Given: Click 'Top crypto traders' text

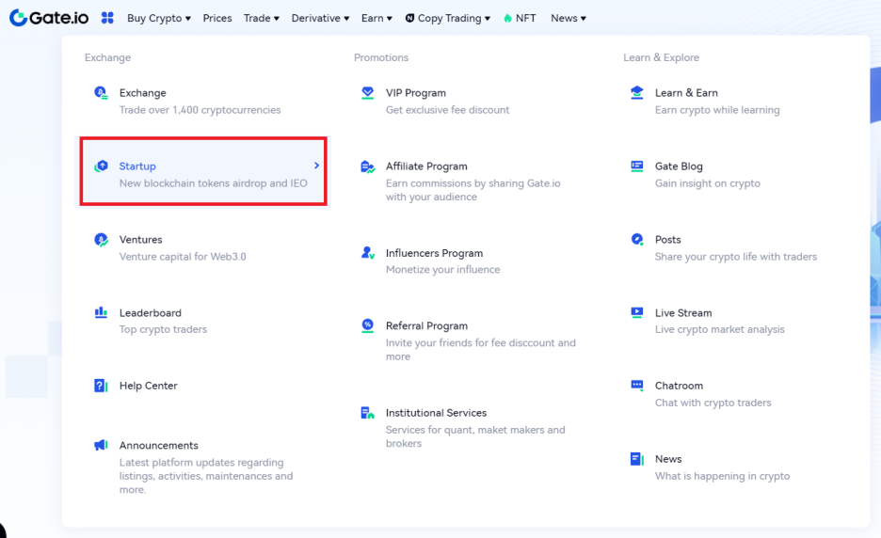Looking at the screenshot, I should tap(163, 329).
